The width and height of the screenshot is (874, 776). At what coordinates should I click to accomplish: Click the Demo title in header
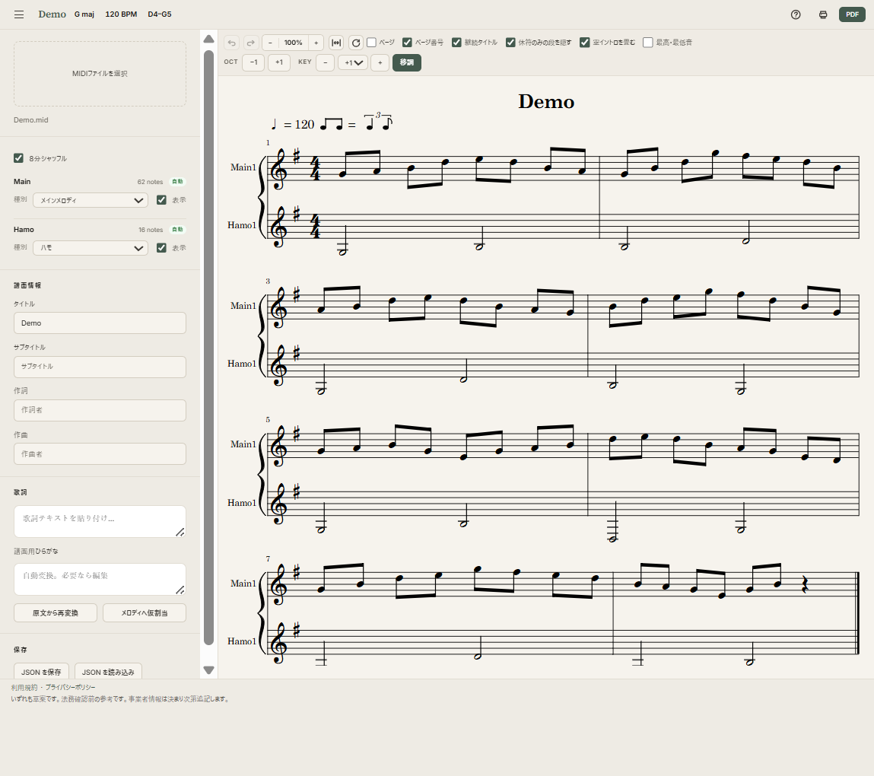[52, 14]
